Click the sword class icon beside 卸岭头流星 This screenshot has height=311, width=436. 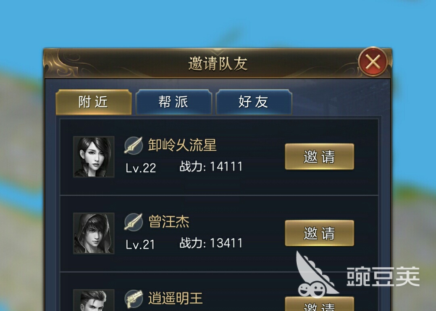(134, 145)
